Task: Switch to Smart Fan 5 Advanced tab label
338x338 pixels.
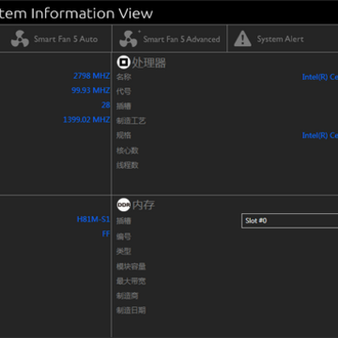Action: pyautogui.click(x=181, y=39)
